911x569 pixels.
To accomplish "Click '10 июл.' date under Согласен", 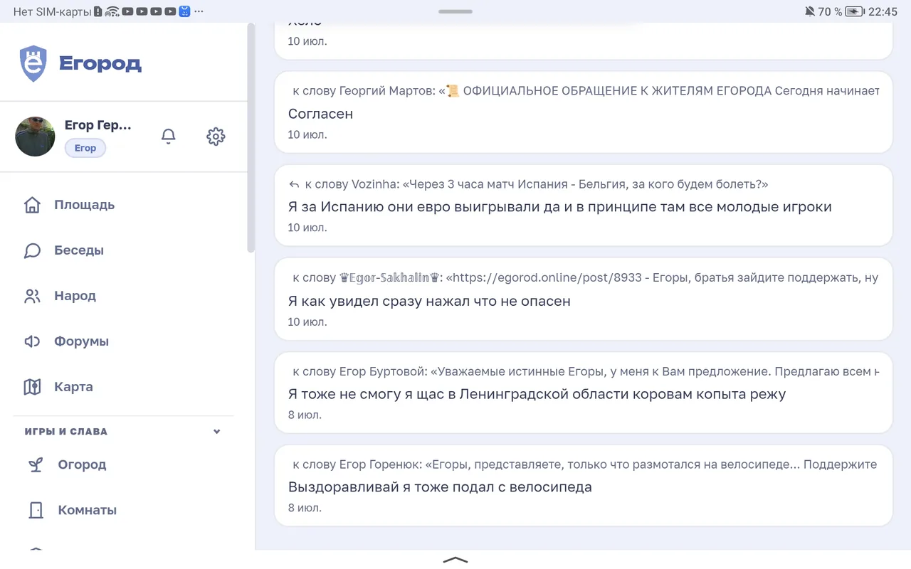I will pyautogui.click(x=307, y=134).
